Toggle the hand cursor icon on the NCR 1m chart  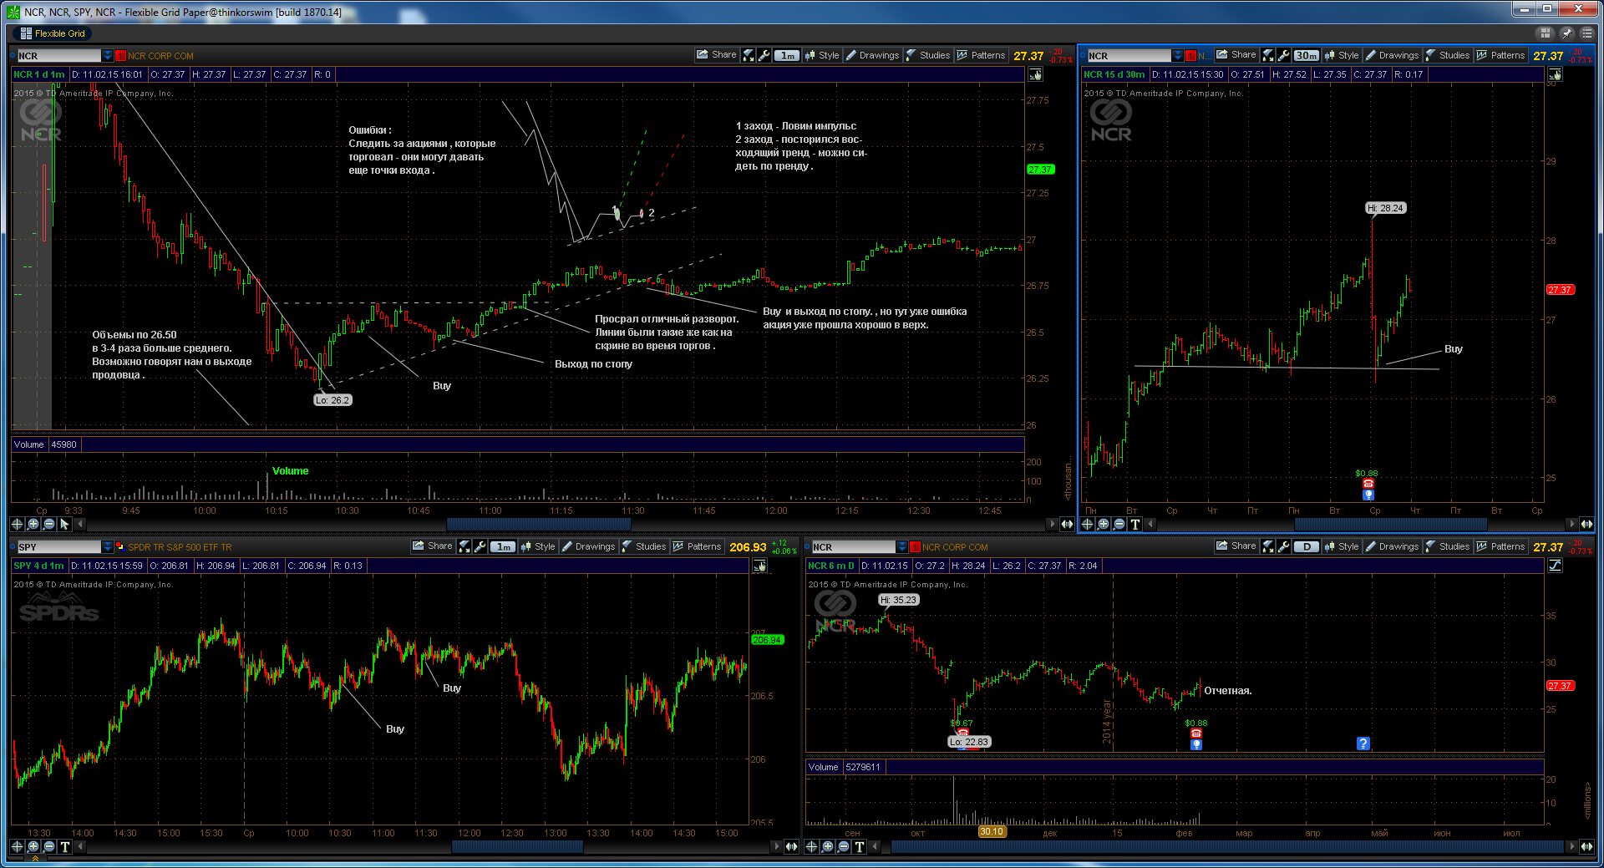[1035, 74]
